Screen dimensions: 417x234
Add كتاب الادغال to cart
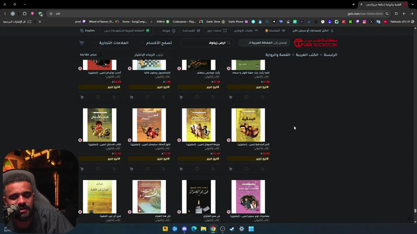82,169
